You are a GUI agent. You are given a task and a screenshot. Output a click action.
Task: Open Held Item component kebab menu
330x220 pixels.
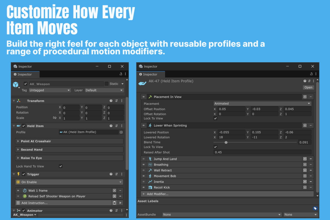click(122, 126)
